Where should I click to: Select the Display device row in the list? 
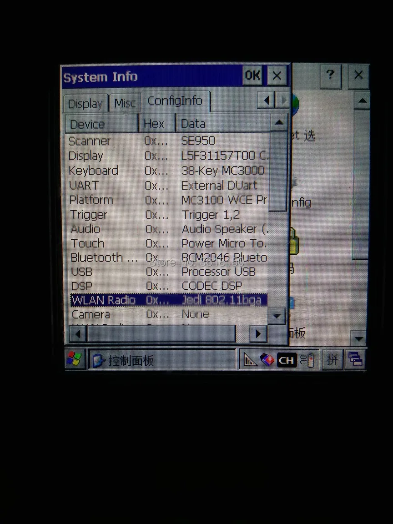click(168, 156)
